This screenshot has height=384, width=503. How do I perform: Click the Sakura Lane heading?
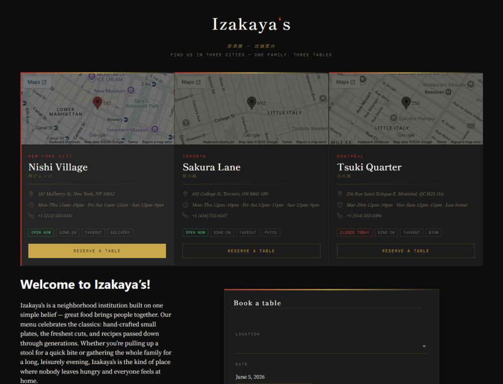click(x=211, y=167)
